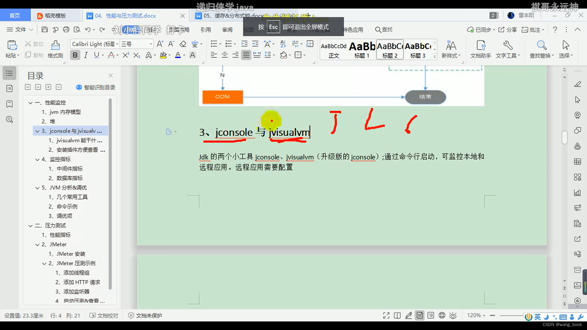Screen dimensions: 587x330
Task: Open the 审阅 ribbon tab
Action: click(227, 30)
